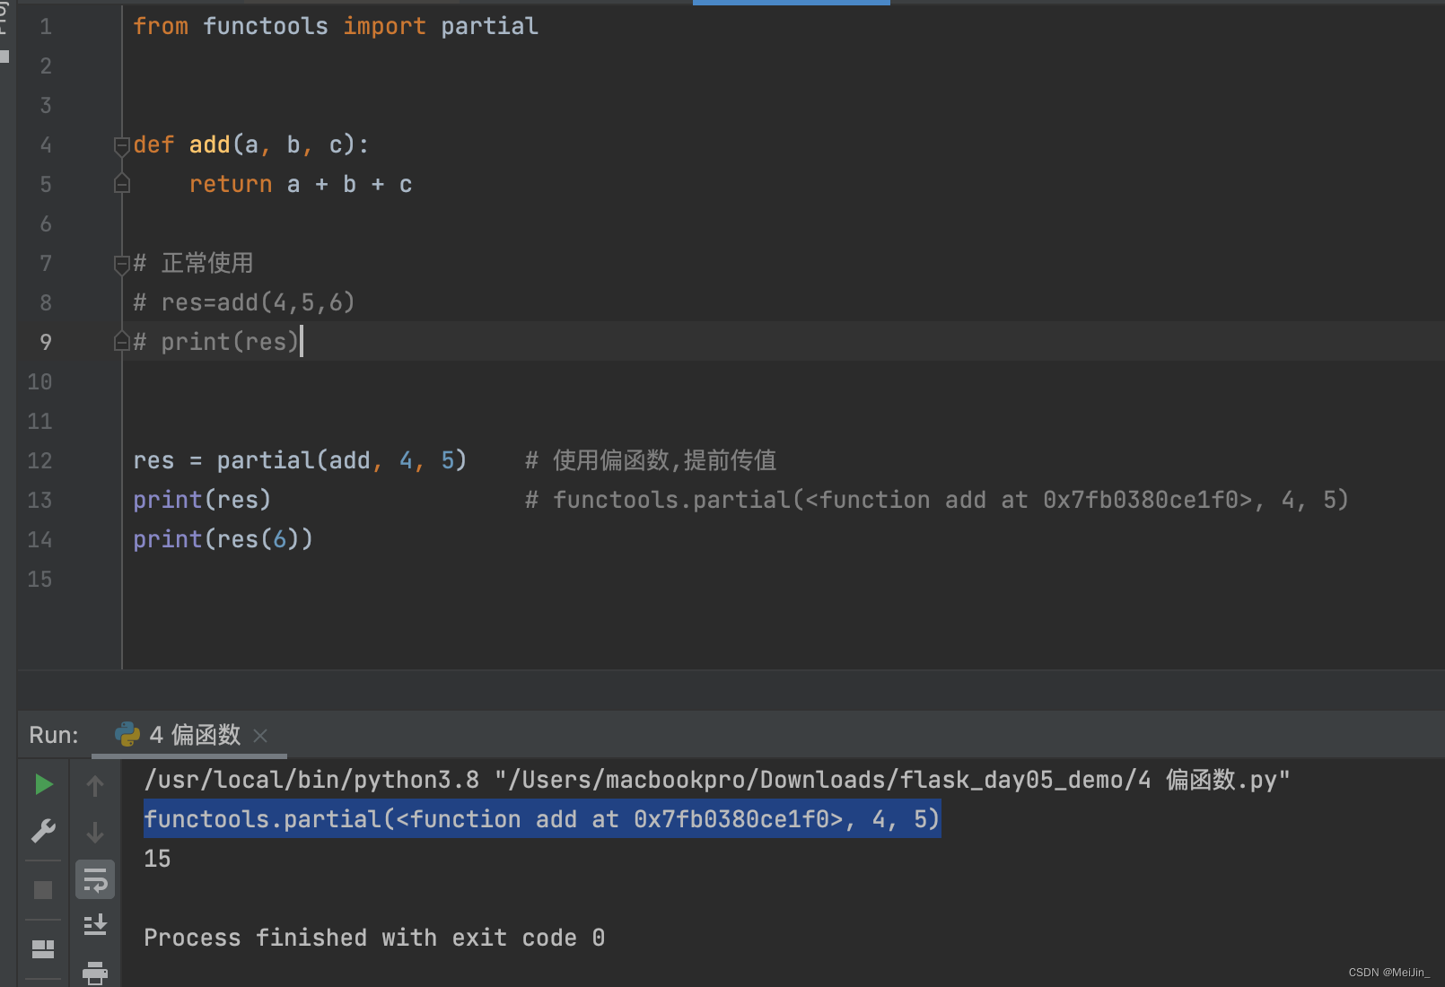This screenshot has height=987, width=1445.
Task: Click the Stop process square icon
Action: (43, 888)
